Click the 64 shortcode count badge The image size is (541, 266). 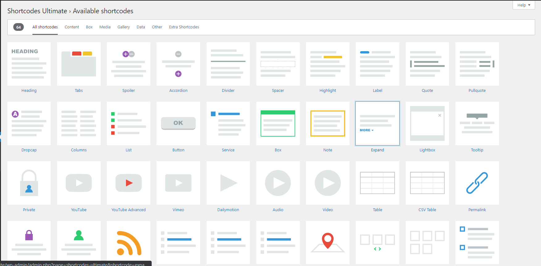(19, 27)
